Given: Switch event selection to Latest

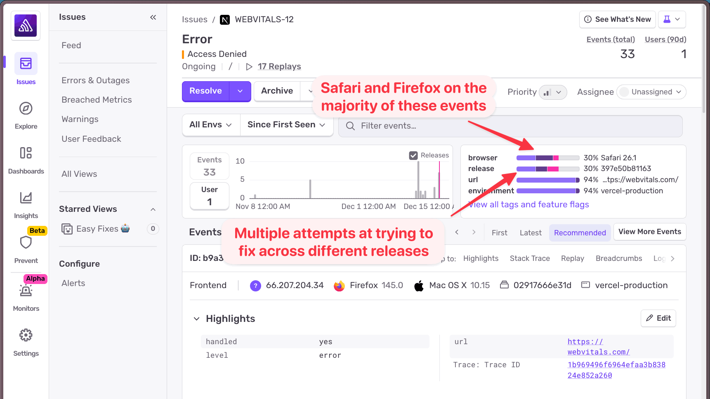Looking at the screenshot, I should (530, 232).
